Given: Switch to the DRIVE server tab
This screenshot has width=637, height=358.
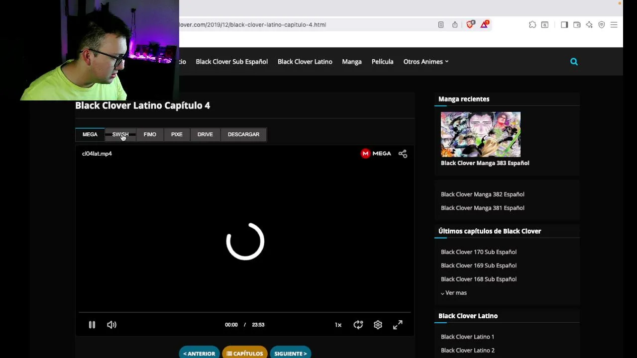Looking at the screenshot, I should click(205, 134).
